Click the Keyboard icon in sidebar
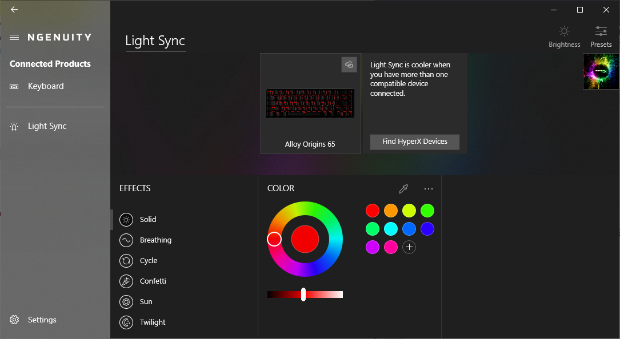This screenshot has height=339, width=620. (x=14, y=87)
